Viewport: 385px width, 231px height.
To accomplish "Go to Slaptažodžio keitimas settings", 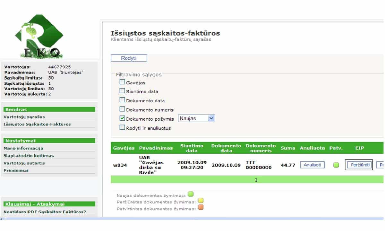I will (x=29, y=156).
